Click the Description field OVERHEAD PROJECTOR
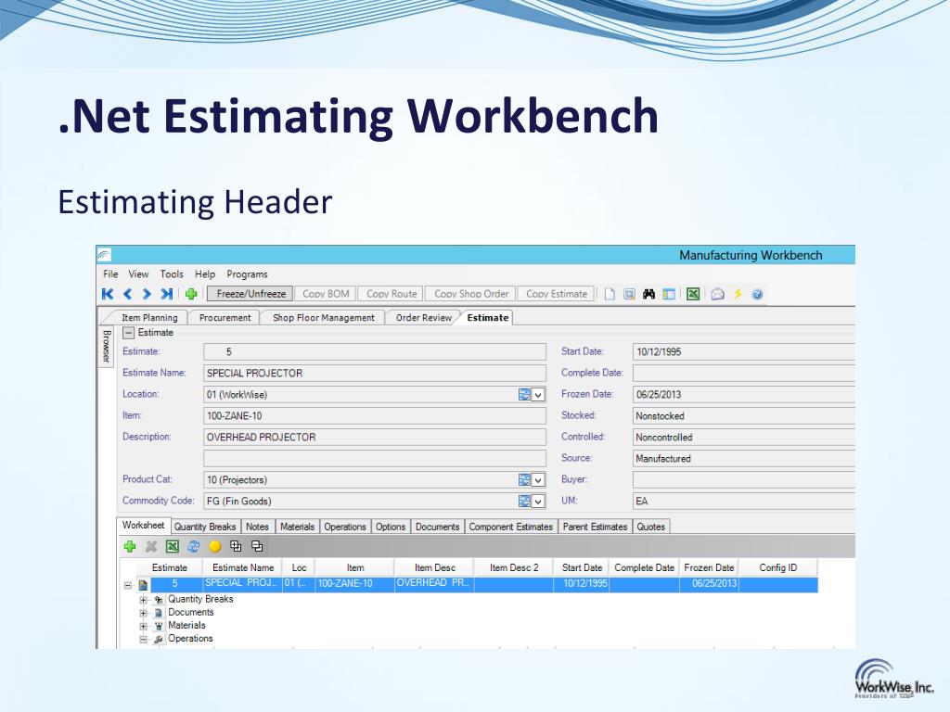 (375, 438)
